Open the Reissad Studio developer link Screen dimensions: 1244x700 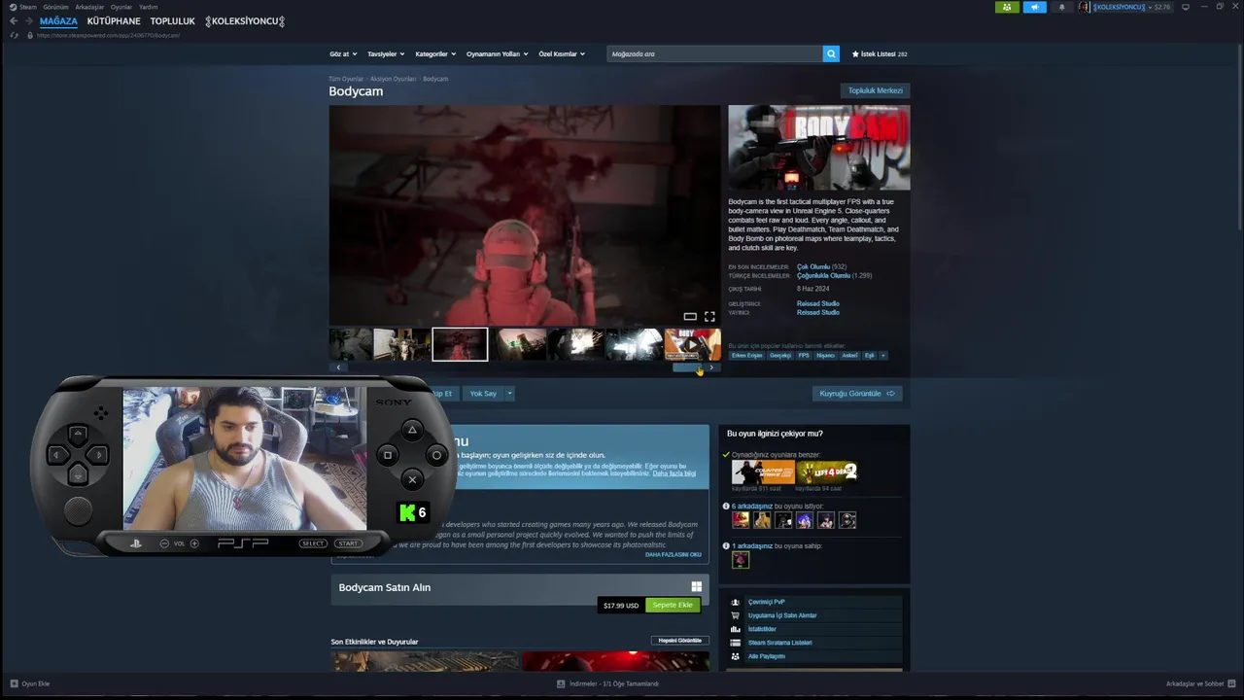click(x=817, y=303)
